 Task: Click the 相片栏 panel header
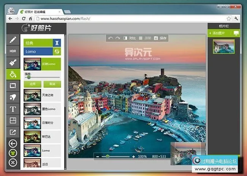click(x=224, y=26)
